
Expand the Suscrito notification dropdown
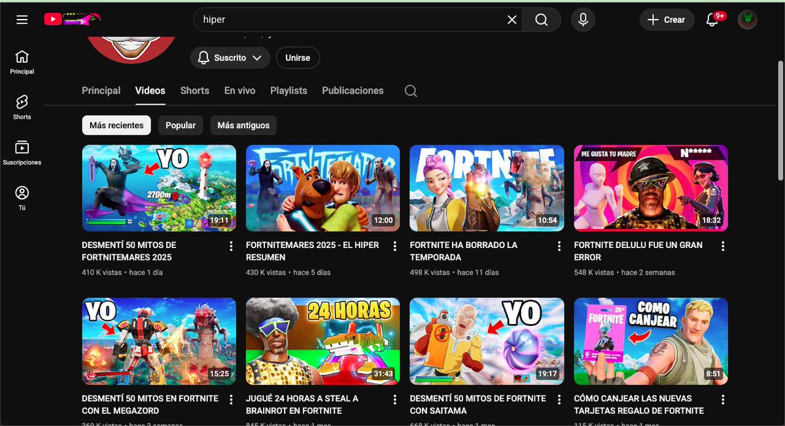coord(230,58)
